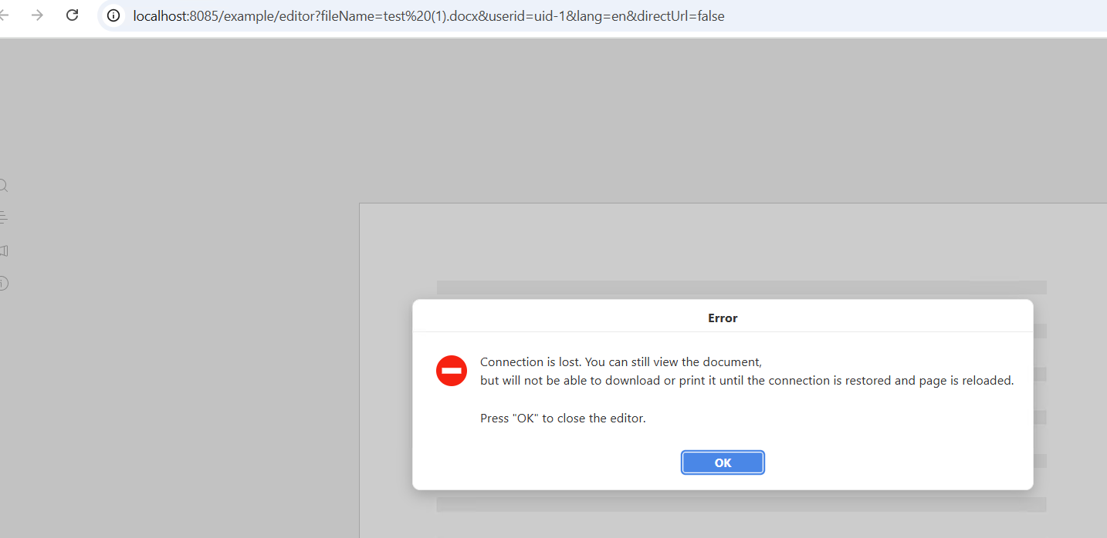1107x538 pixels.
Task: Click the "Error" dialog title
Action: tap(723, 318)
